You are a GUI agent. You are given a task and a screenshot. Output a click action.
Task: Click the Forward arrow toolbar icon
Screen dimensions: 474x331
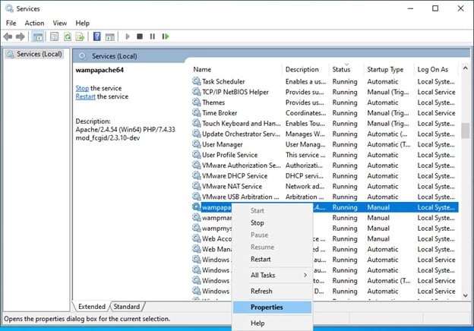tap(21, 37)
